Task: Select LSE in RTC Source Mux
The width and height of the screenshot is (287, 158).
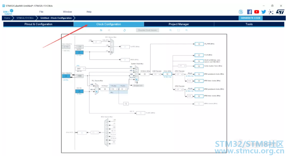Action: click(x=111, y=47)
